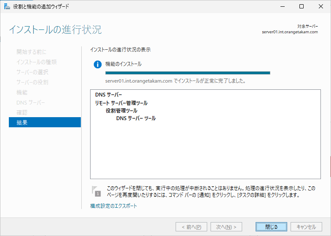Select the 機能 step in sidebar
This screenshot has height=236, width=331.
(x=22, y=92)
